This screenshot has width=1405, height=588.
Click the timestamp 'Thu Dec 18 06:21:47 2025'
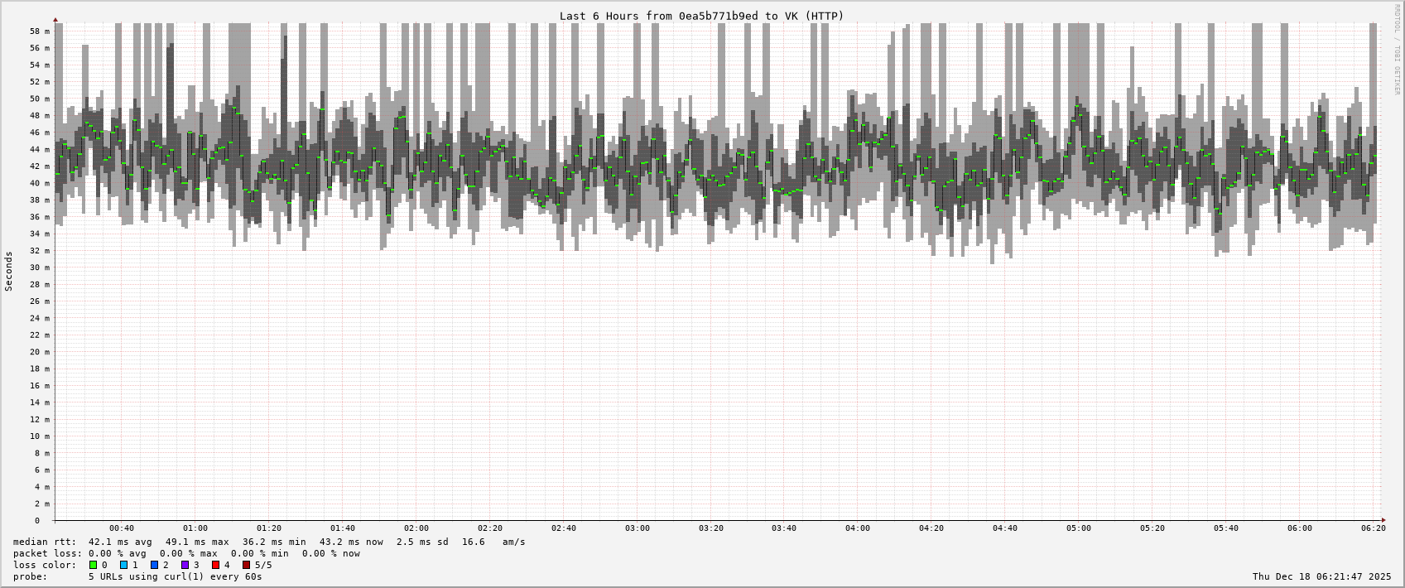pos(1321,576)
